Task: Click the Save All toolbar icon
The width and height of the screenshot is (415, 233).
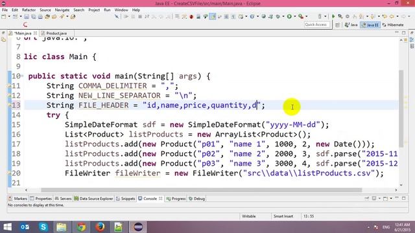Action: (33, 17)
